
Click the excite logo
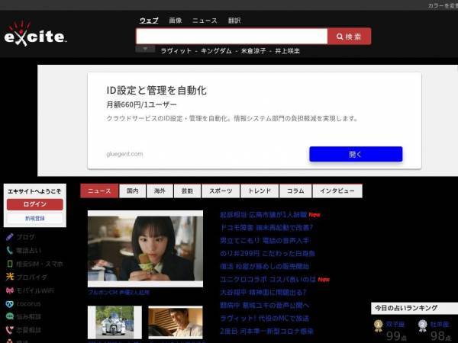click(35, 34)
